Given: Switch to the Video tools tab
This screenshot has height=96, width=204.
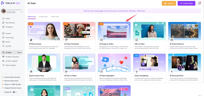Looking at the screenshot, I should point(32,17).
